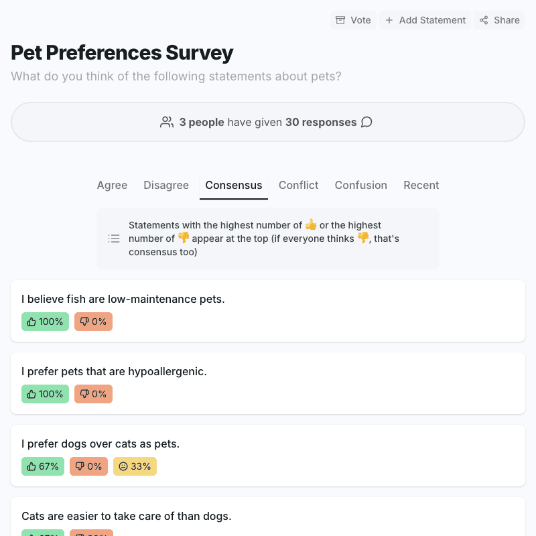Select the Recent tab
536x536 pixels.
coord(421,185)
